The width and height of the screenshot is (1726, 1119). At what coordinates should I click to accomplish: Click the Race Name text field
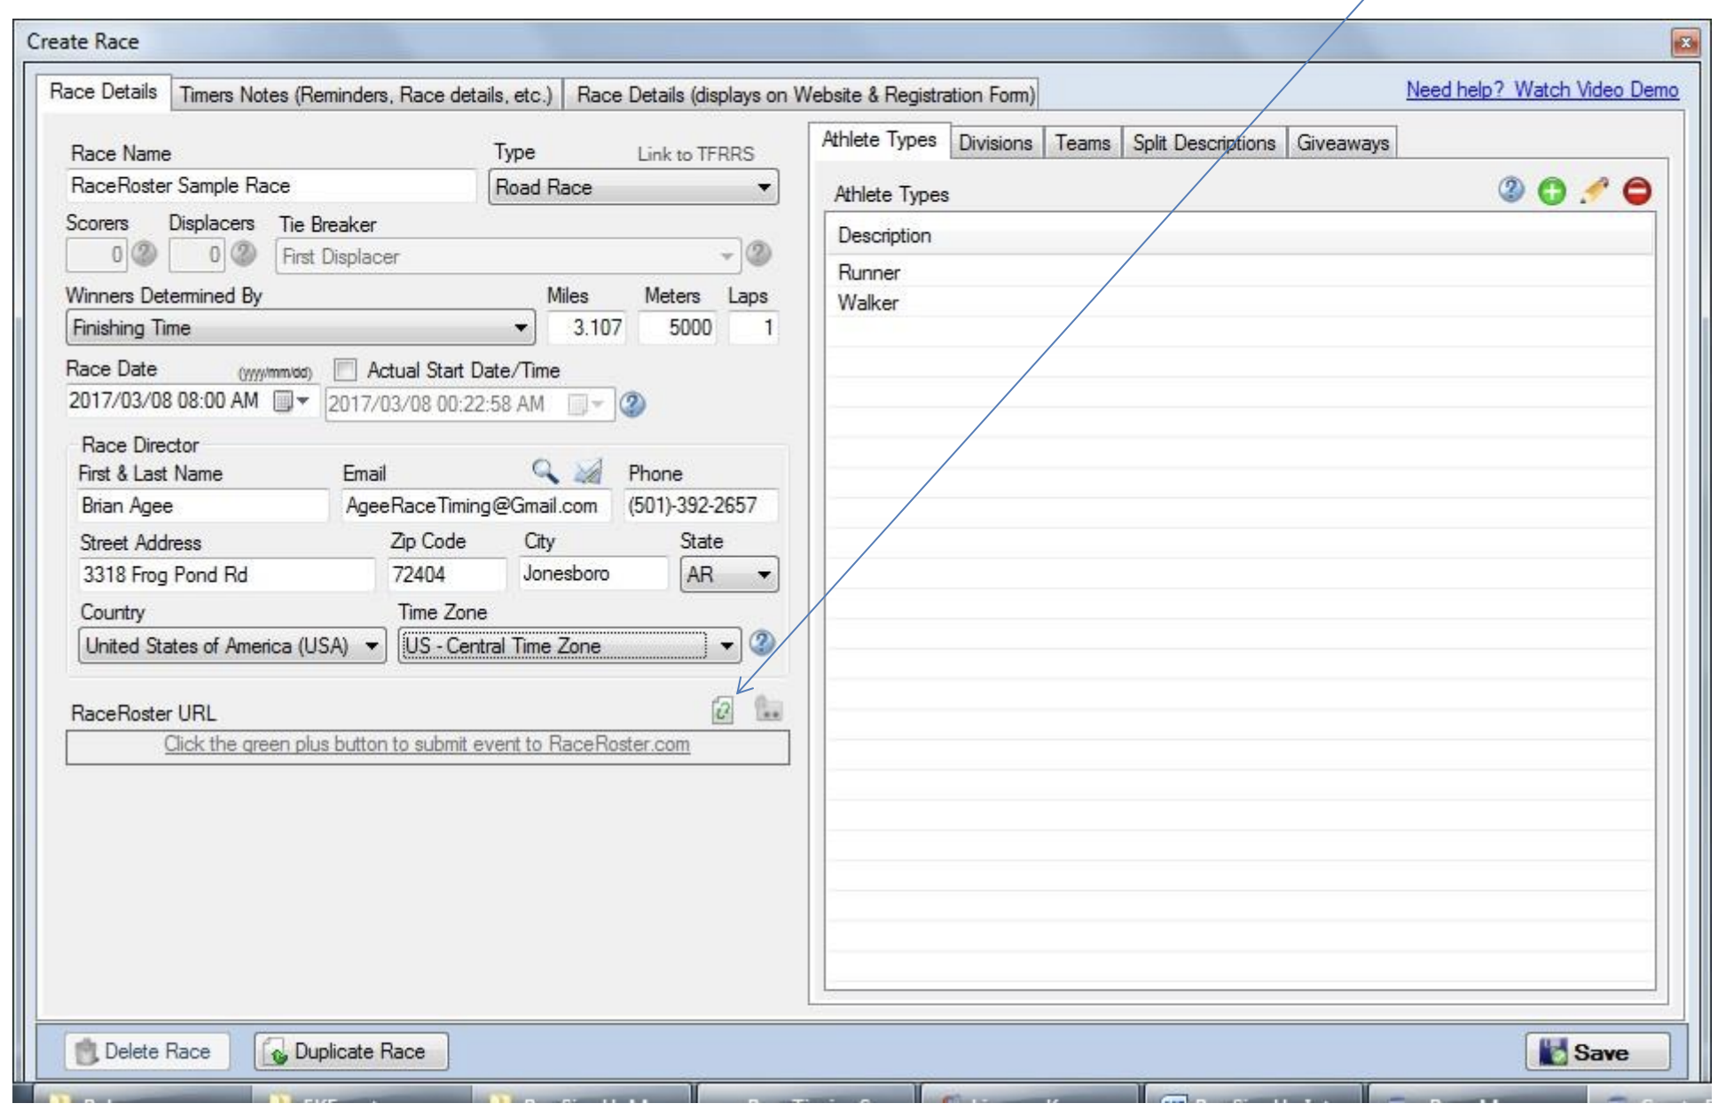pyautogui.click(x=270, y=186)
